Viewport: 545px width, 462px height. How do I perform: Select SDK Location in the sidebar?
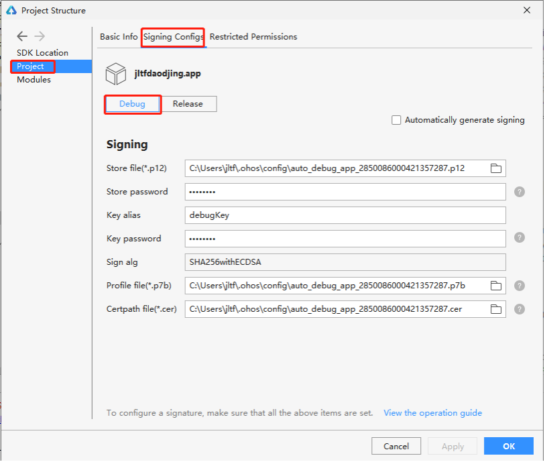tap(42, 53)
